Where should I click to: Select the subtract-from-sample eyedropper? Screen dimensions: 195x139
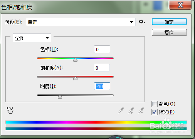pyautogui.click(x=141, y=111)
